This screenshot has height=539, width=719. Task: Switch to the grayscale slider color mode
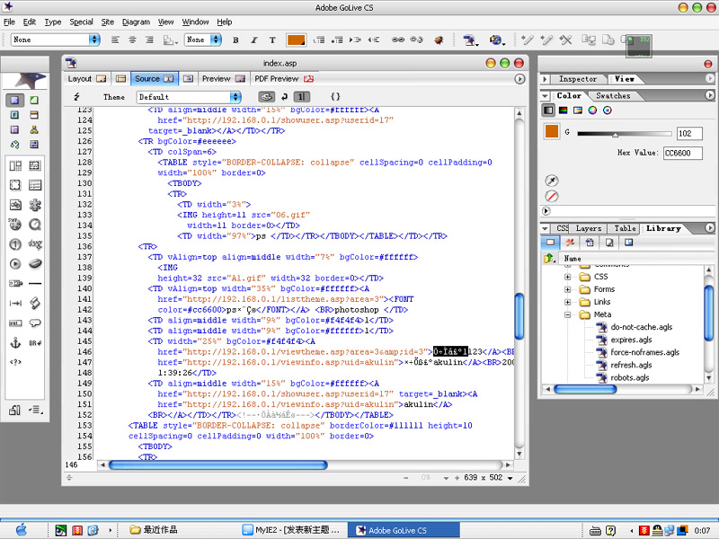click(x=548, y=110)
